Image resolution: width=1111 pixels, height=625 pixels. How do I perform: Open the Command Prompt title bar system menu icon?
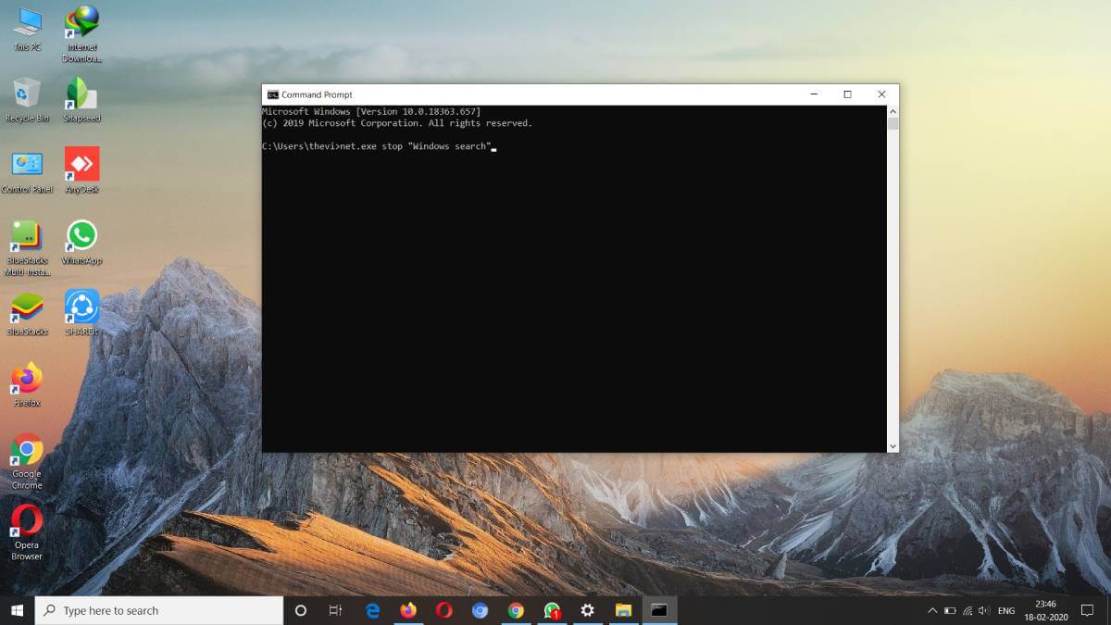272,94
